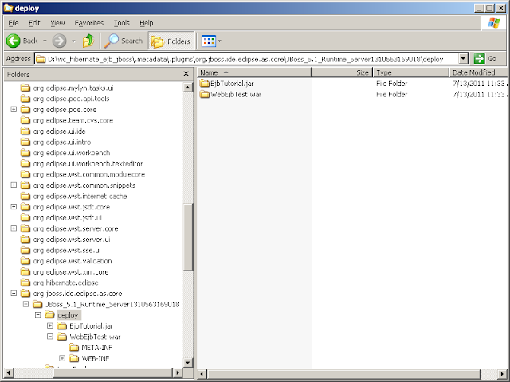The height and width of the screenshot is (382, 510).
Task: Click the Windows flag logo
Action: [493, 23]
